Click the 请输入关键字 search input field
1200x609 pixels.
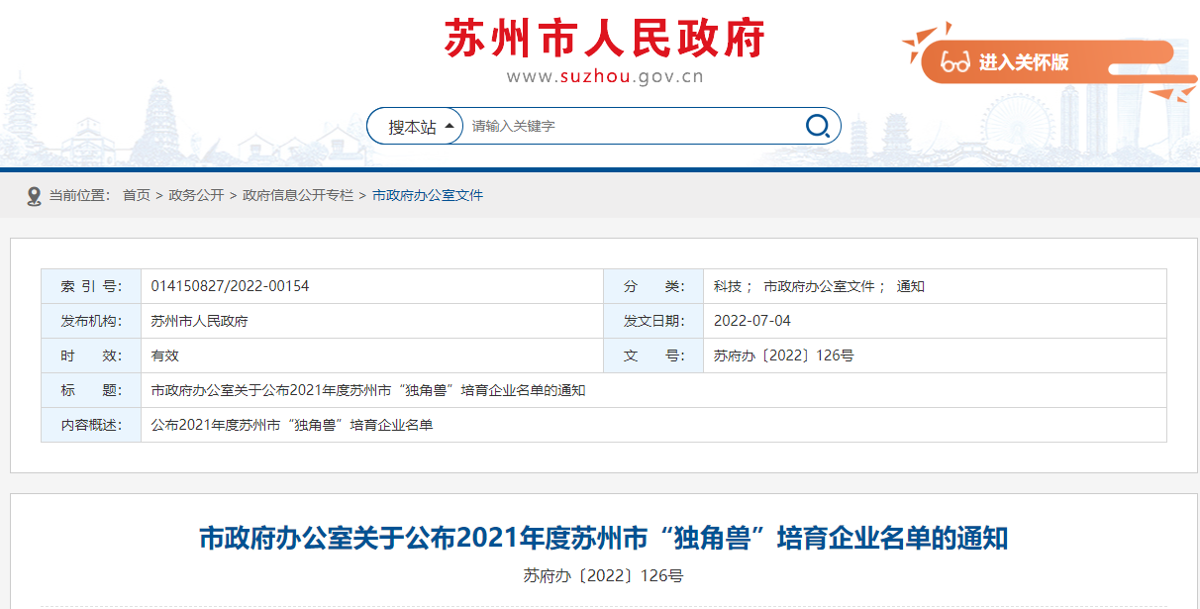point(634,127)
